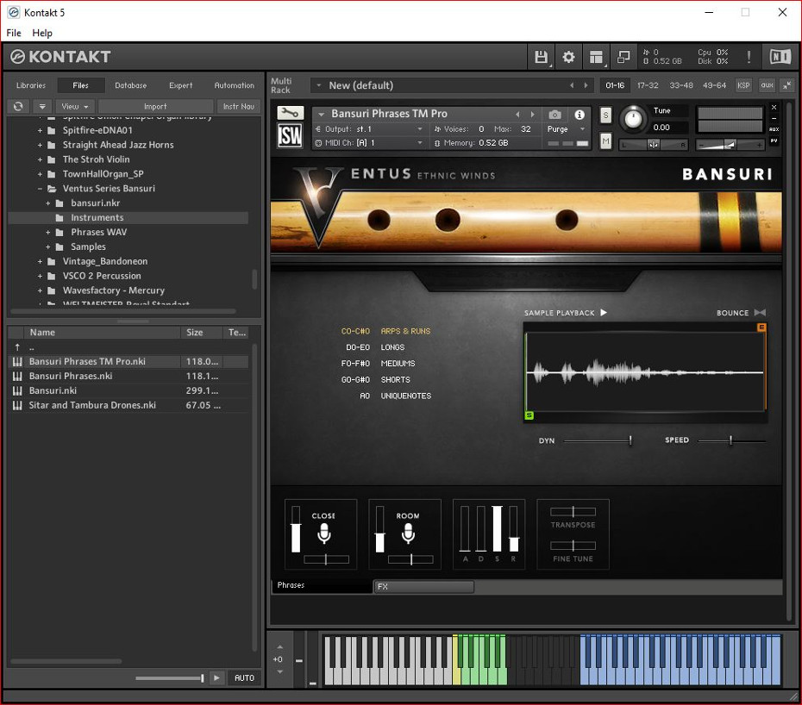Open instrument edit mode with wrench icon
This screenshot has height=705, width=802.
tap(290, 113)
